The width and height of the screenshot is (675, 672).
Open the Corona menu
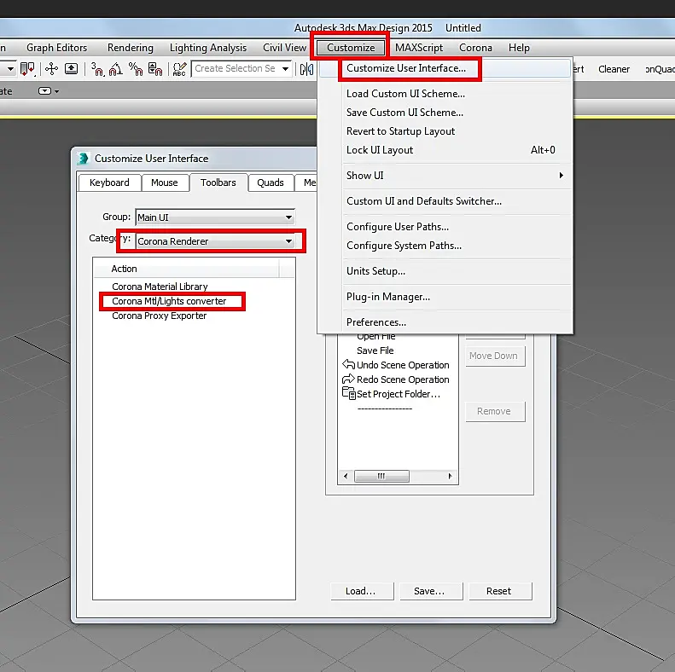click(475, 47)
